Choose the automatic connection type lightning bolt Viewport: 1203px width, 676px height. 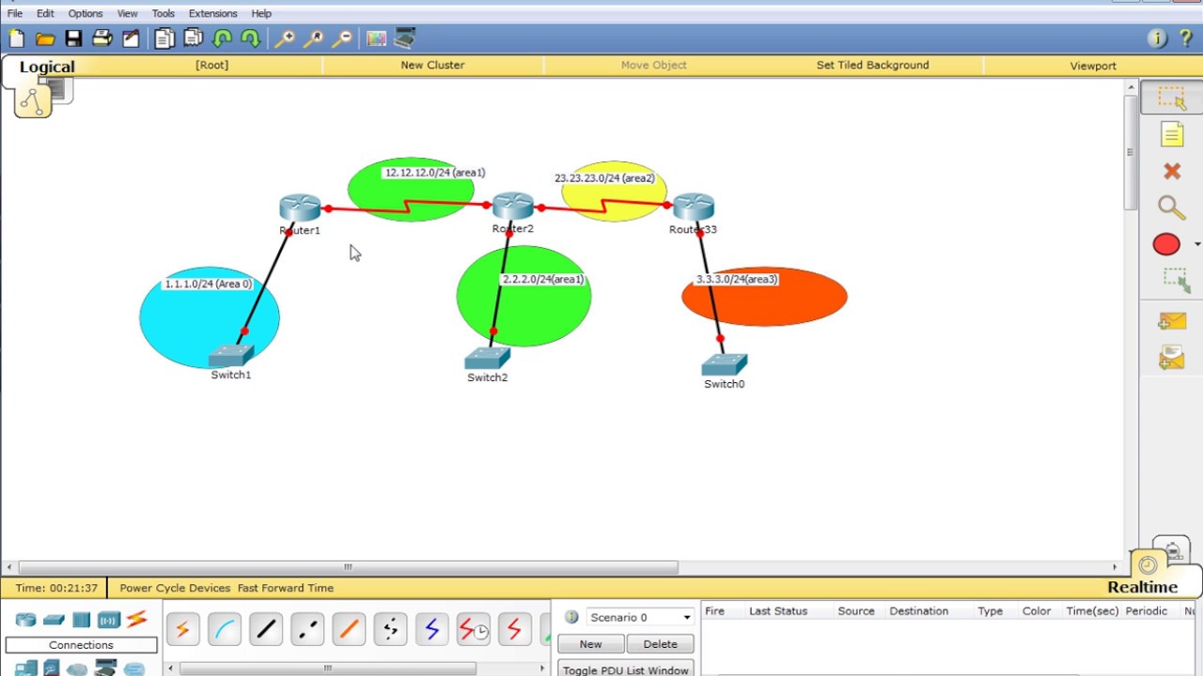tap(182, 630)
